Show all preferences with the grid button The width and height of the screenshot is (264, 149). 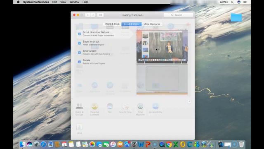(100, 15)
